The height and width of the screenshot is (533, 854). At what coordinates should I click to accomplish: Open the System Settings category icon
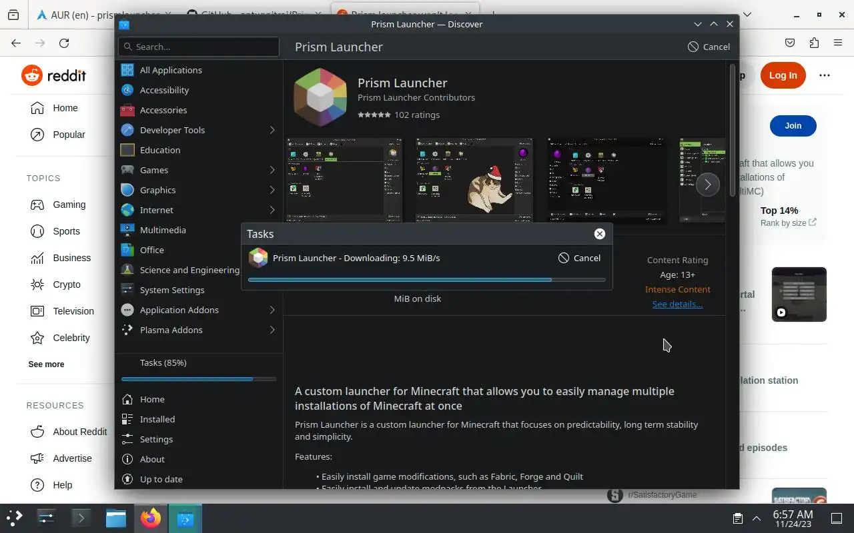127,290
